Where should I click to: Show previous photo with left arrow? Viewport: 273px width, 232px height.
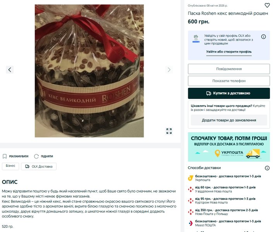tap(10, 70)
